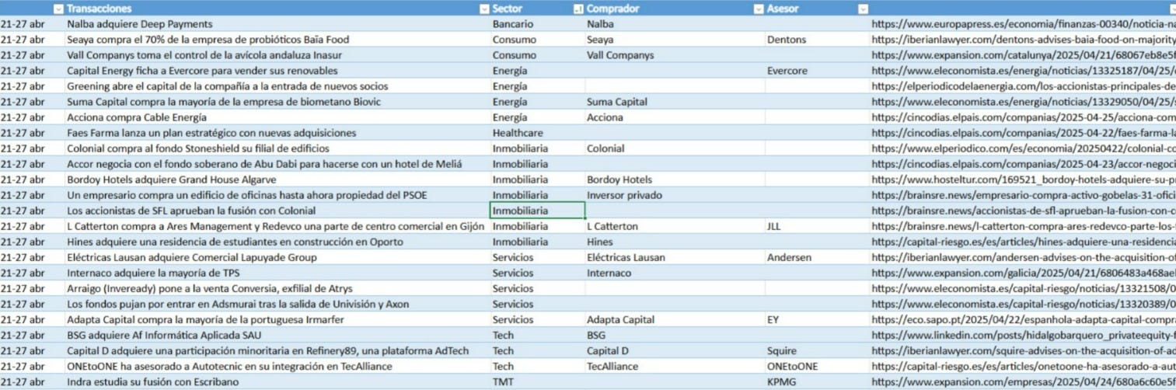Select 'Inversor privado' in Comprador column
This screenshot has width=1176, height=390.
674,195
